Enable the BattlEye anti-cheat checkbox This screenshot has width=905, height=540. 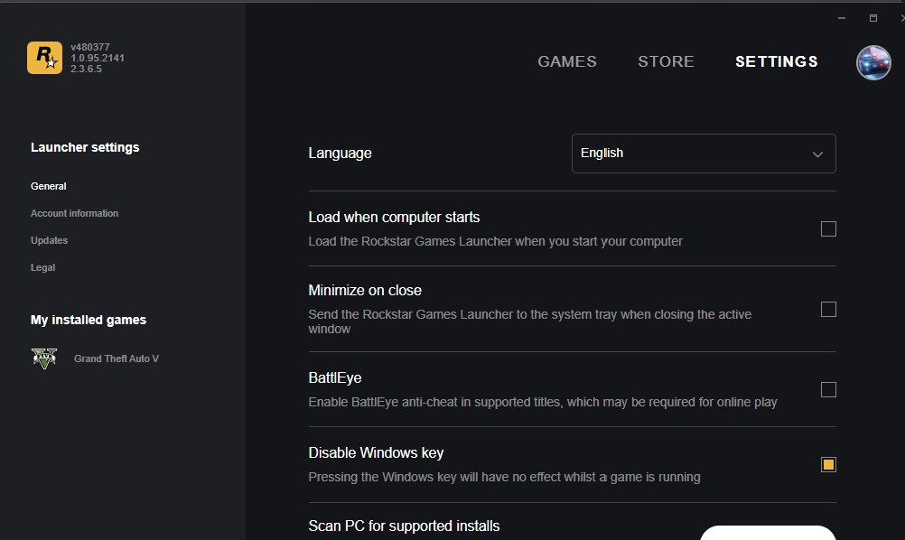(828, 390)
